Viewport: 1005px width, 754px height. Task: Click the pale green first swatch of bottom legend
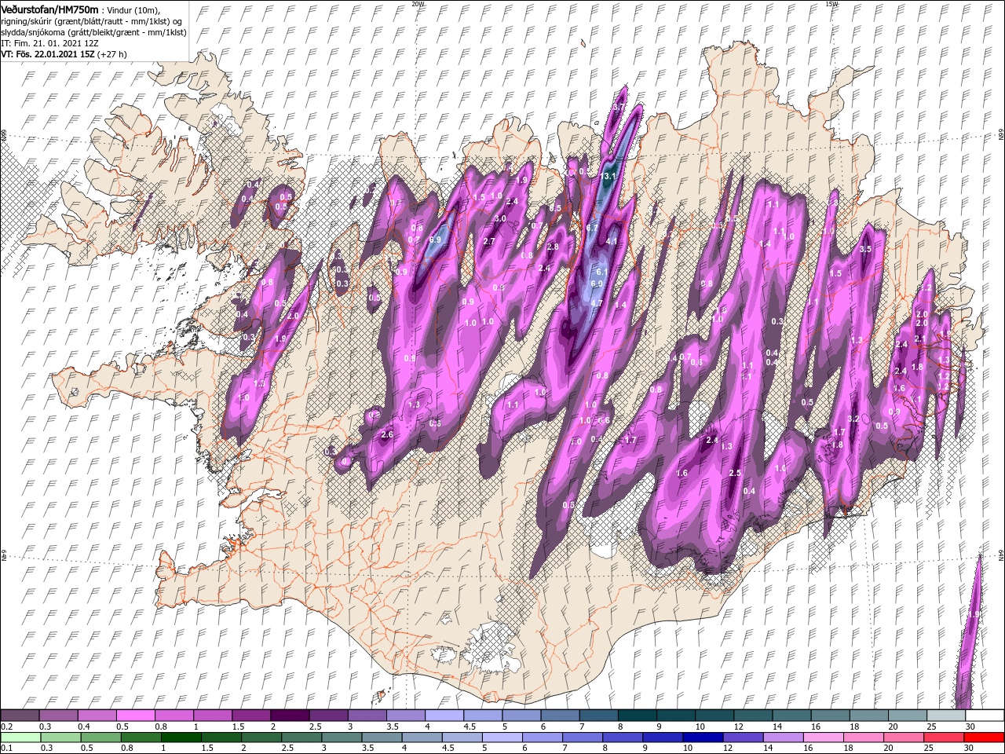point(20,738)
